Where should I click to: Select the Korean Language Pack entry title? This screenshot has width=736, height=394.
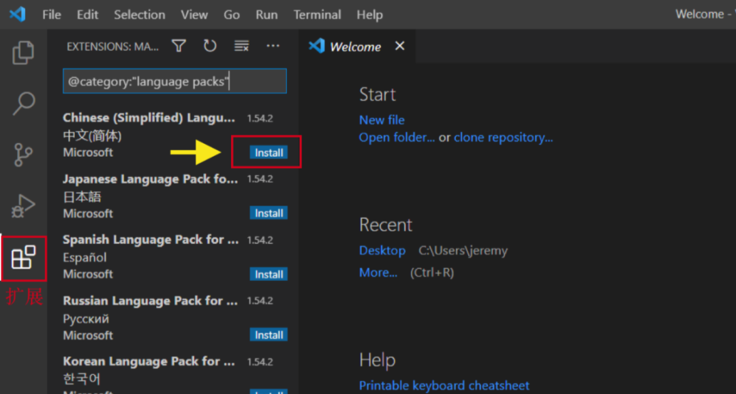click(x=149, y=361)
